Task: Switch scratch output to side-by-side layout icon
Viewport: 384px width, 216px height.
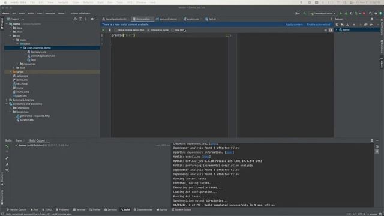Action: [x=331, y=30]
